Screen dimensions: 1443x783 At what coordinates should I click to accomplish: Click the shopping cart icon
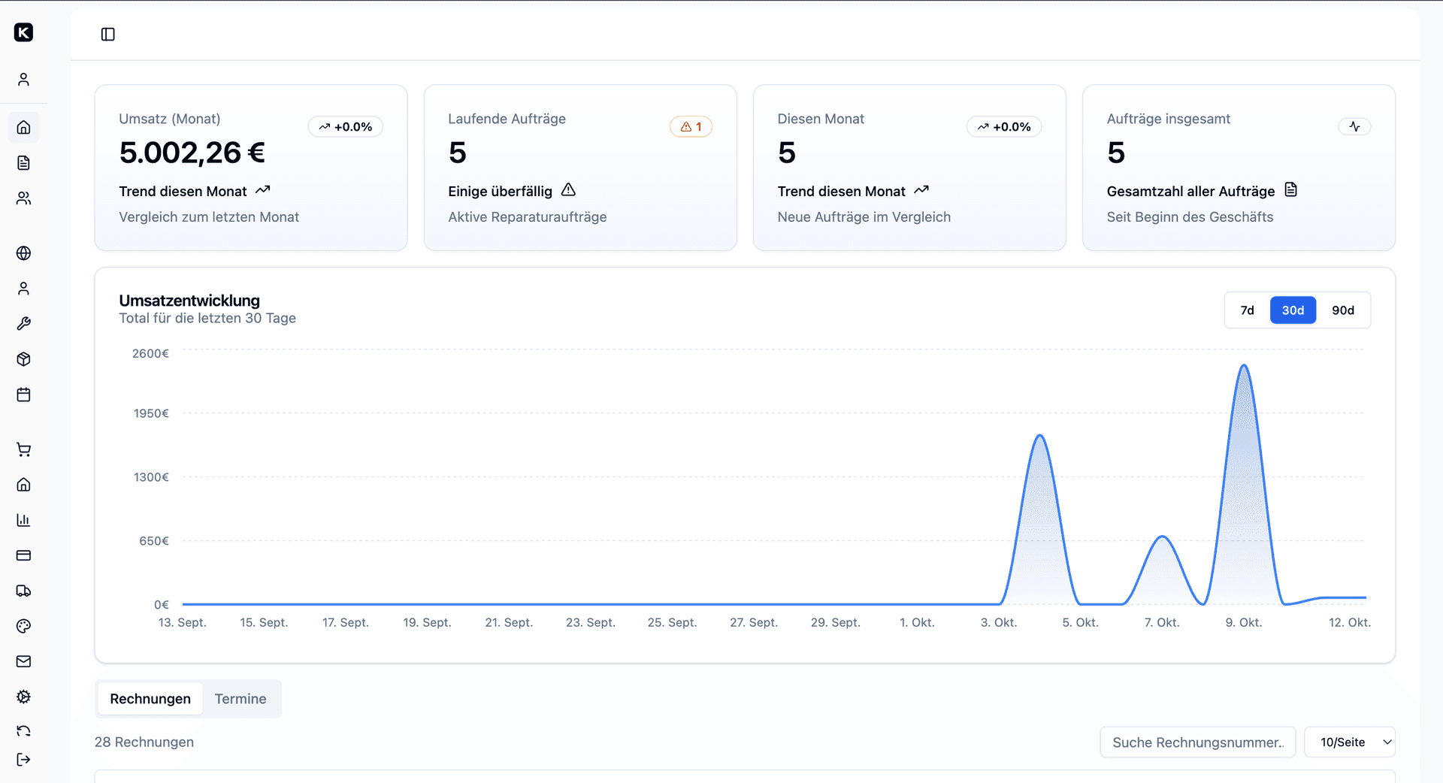(x=23, y=449)
